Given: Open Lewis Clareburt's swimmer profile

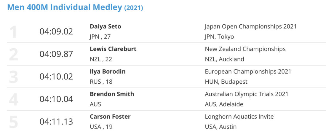Looking at the screenshot, I should coord(113,49).
